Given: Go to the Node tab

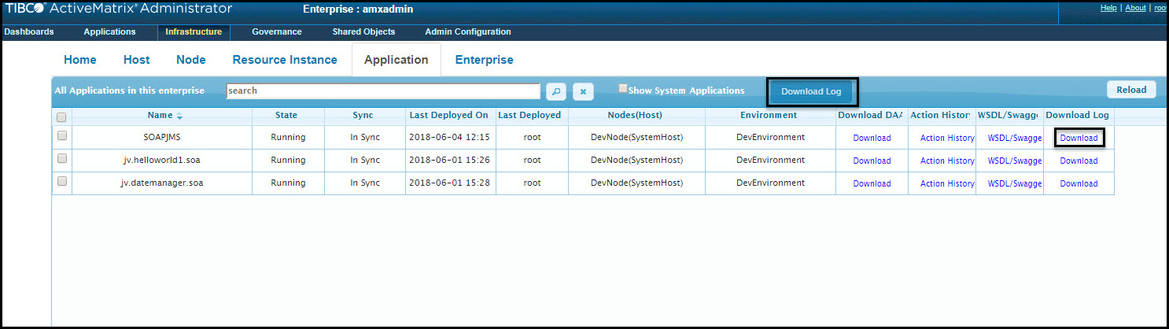Looking at the screenshot, I should [x=191, y=60].
